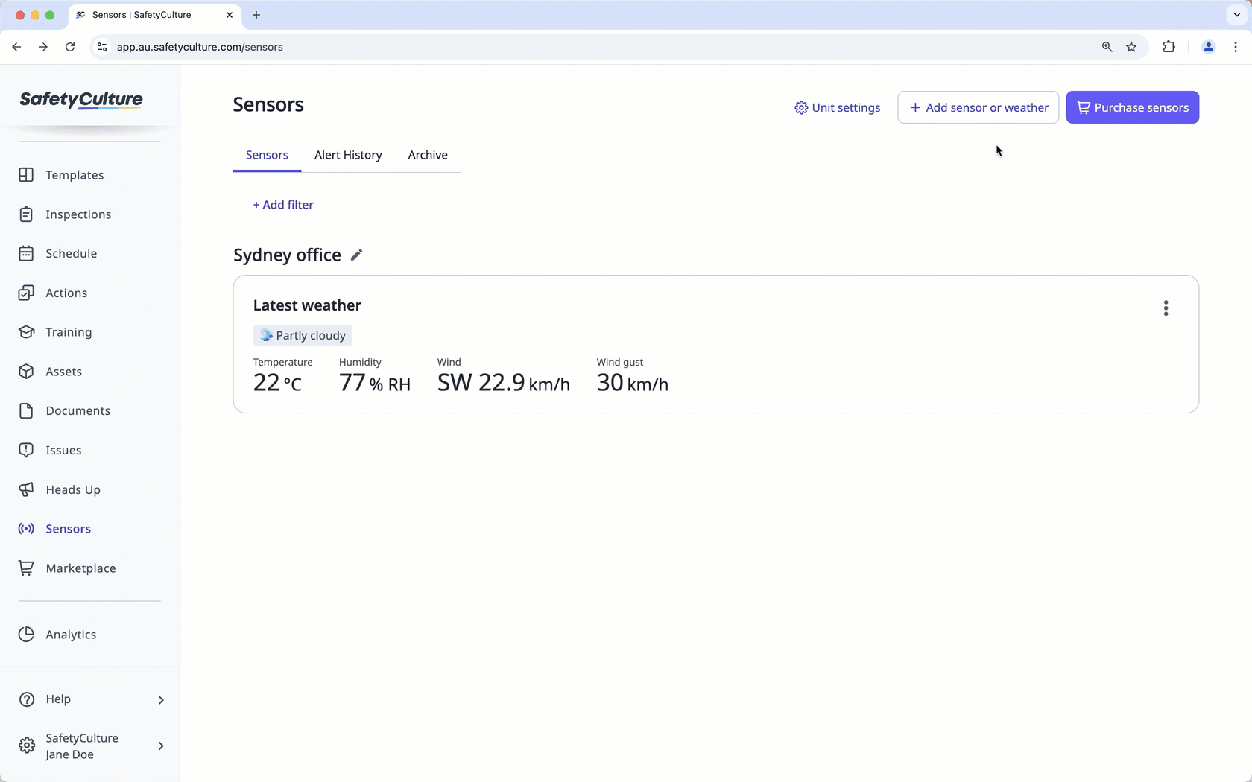Click the SW 22.9 km/h wind value

click(504, 383)
